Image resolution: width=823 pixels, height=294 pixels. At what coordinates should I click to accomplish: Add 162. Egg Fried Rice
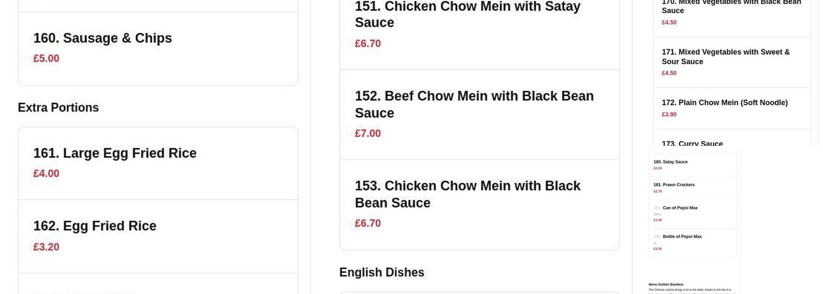(x=95, y=226)
